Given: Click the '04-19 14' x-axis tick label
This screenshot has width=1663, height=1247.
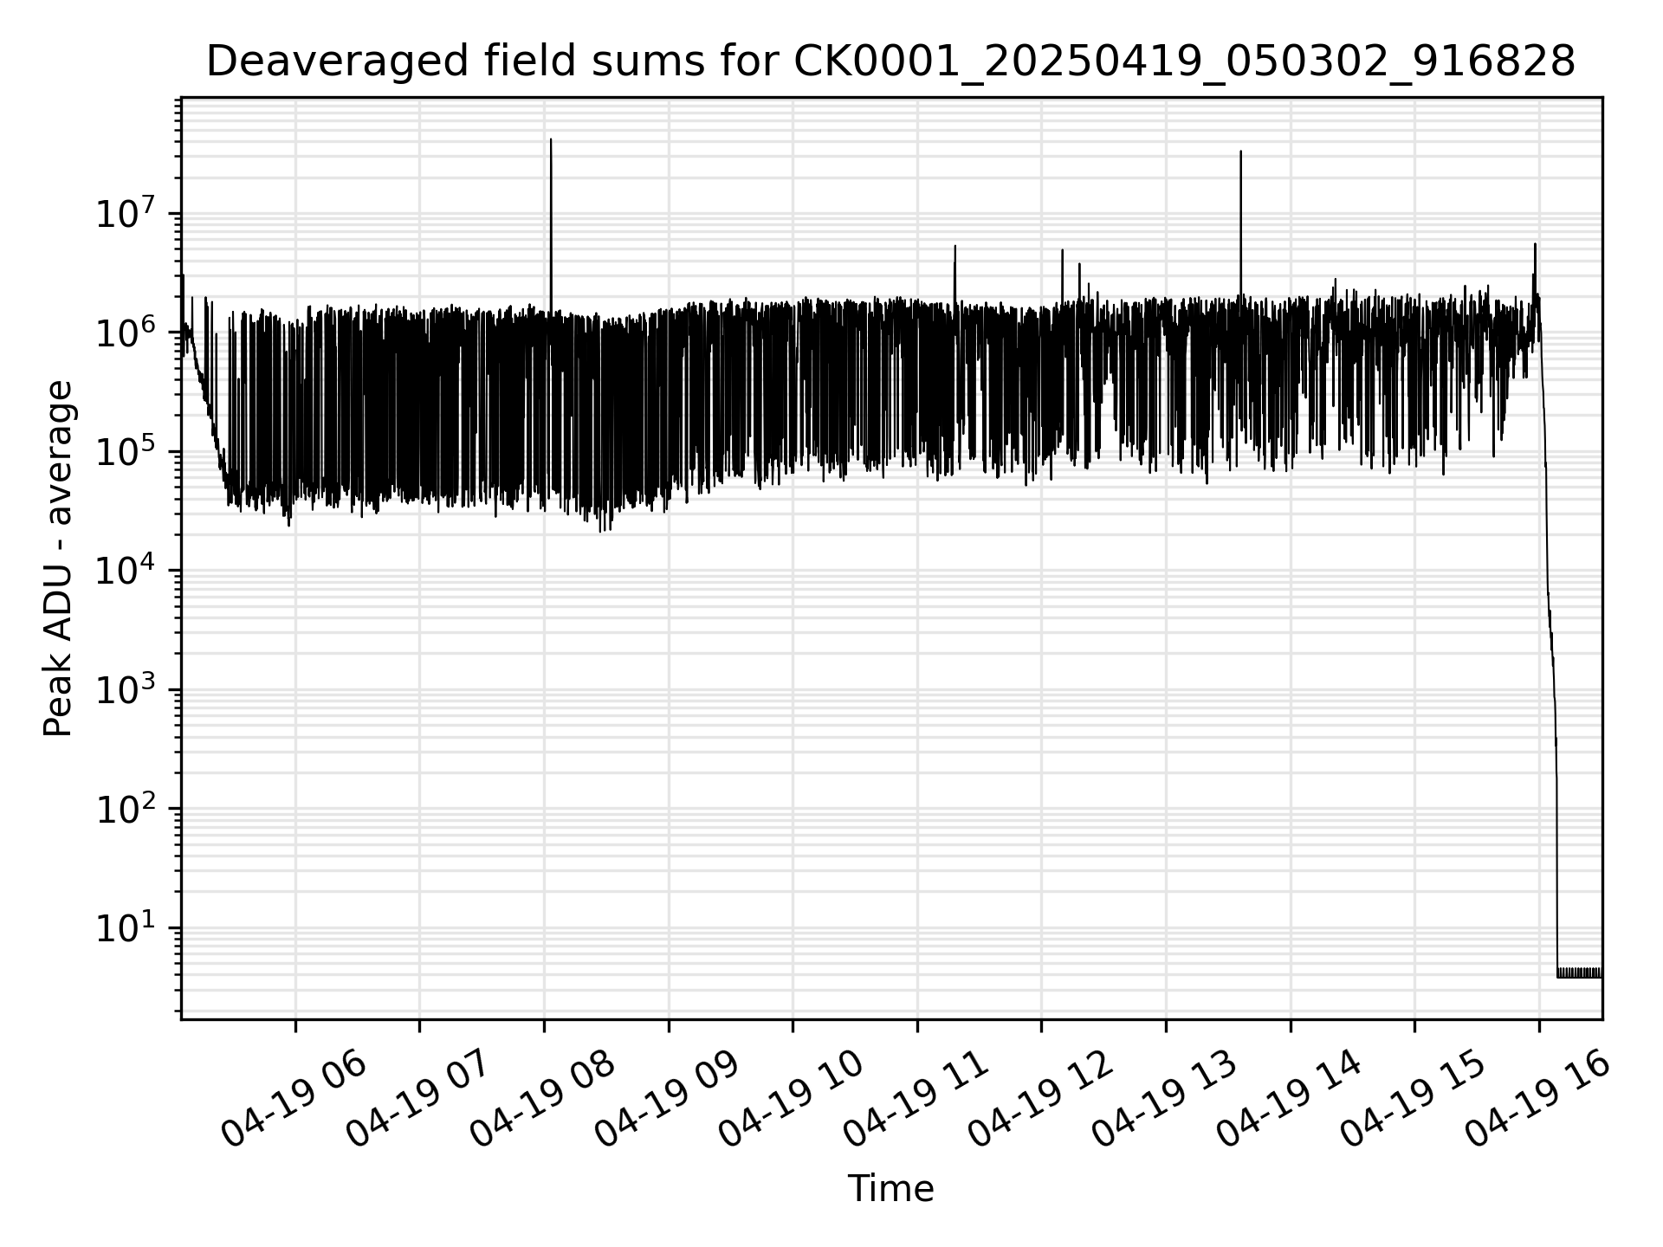Looking at the screenshot, I should point(1291,1099).
